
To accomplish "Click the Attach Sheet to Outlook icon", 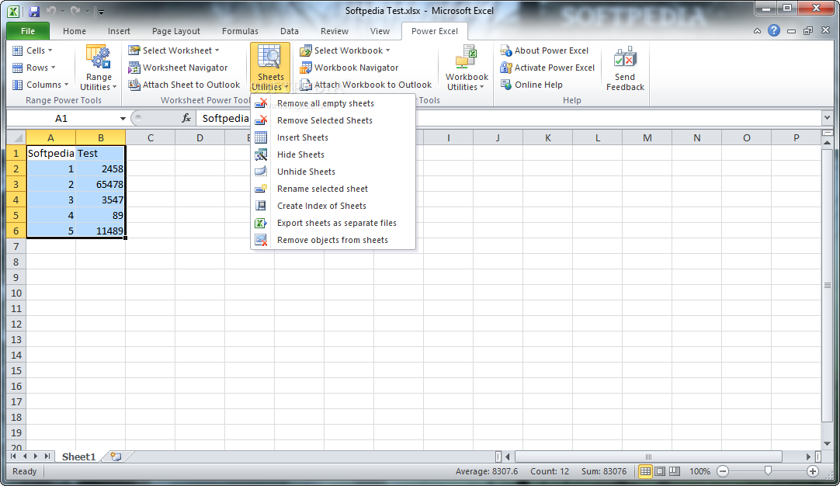I will pos(134,85).
